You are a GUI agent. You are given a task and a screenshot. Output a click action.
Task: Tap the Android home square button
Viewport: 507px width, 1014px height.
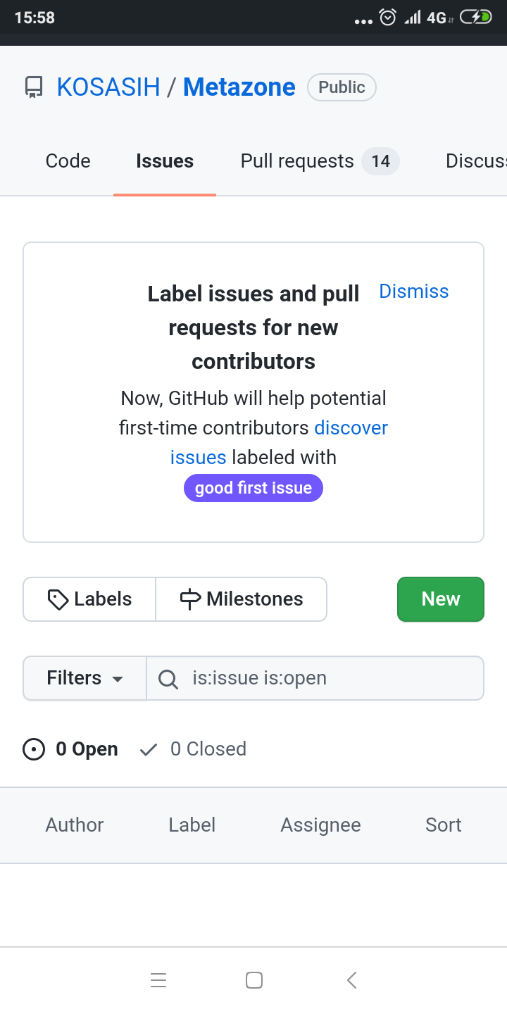(254, 980)
